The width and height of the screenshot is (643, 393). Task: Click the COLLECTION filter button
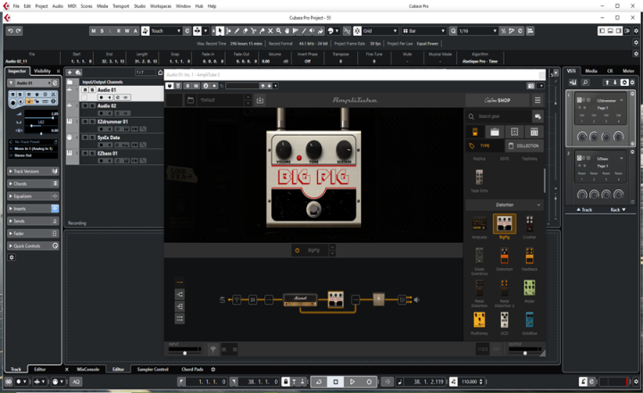click(x=524, y=146)
